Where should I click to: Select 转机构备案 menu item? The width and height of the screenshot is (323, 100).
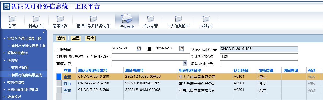coord(20,67)
